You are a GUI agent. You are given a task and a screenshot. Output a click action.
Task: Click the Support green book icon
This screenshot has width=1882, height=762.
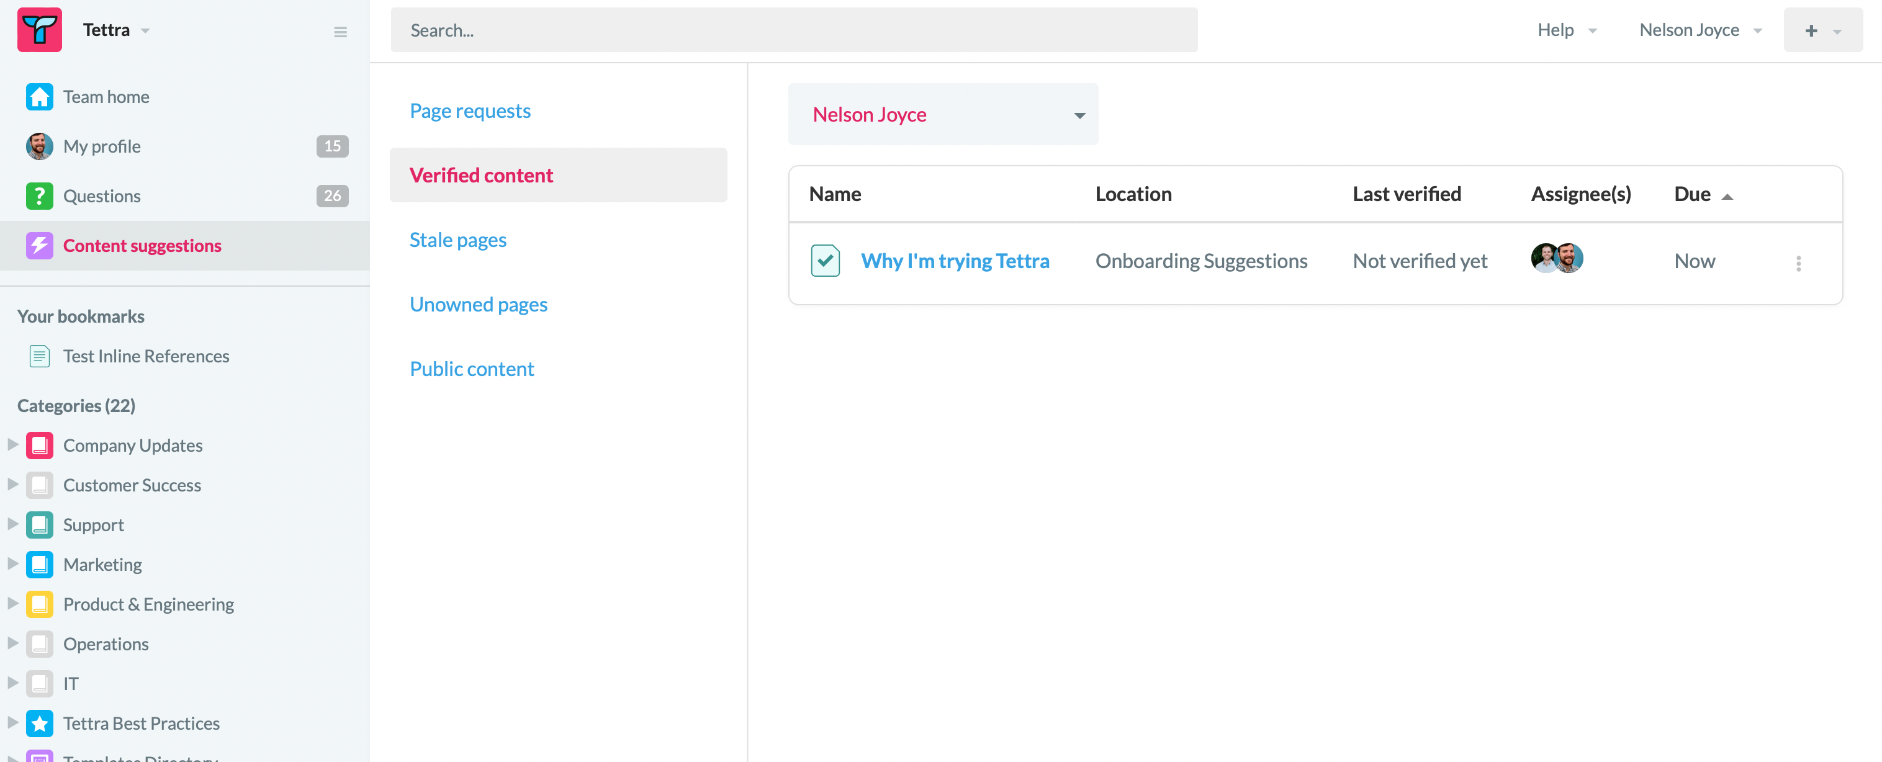point(40,524)
